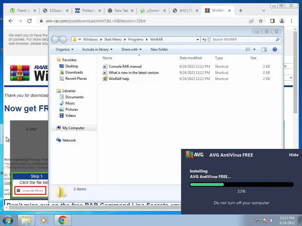The height and width of the screenshot is (226, 302).
Task: Expand the address bar history dropdown arrow
Action: pyautogui.click(x=198, y=40)
